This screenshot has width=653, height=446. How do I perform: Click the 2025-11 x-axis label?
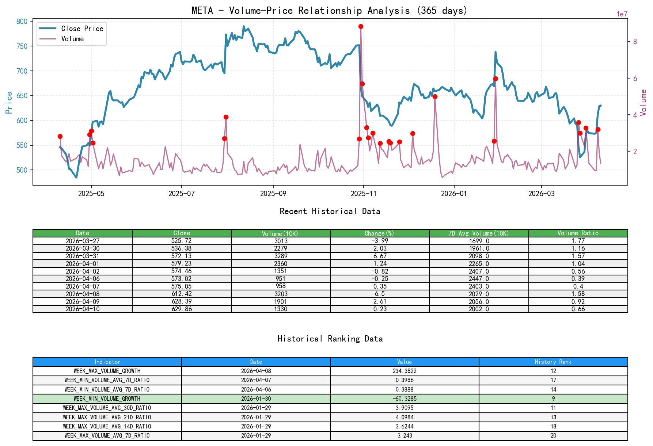point(364,194)
